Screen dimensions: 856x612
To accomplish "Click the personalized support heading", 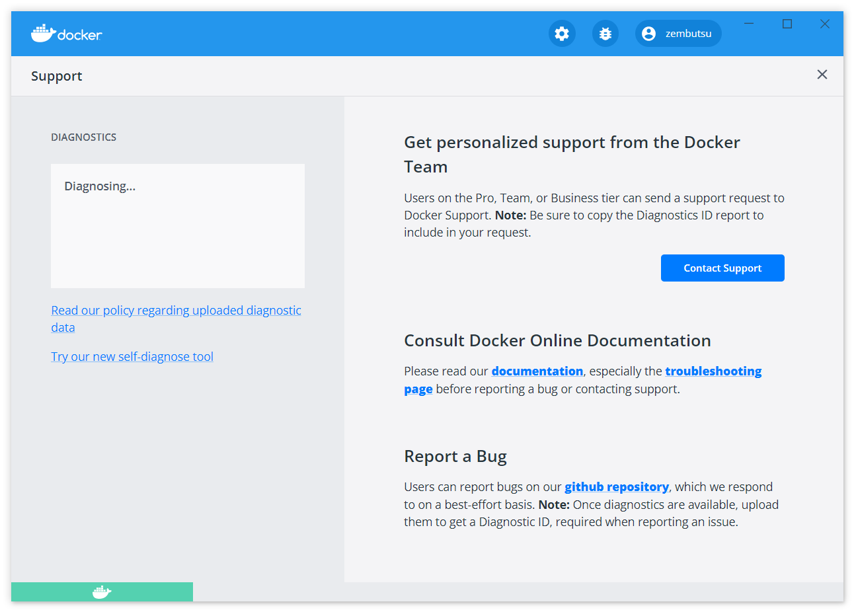I will point(572,155).
